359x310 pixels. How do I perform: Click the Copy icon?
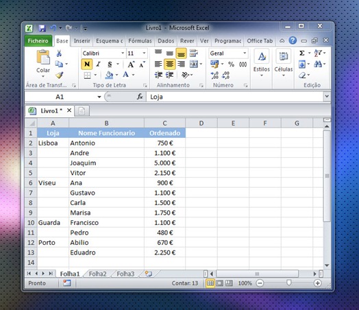[x=59, y=64]
